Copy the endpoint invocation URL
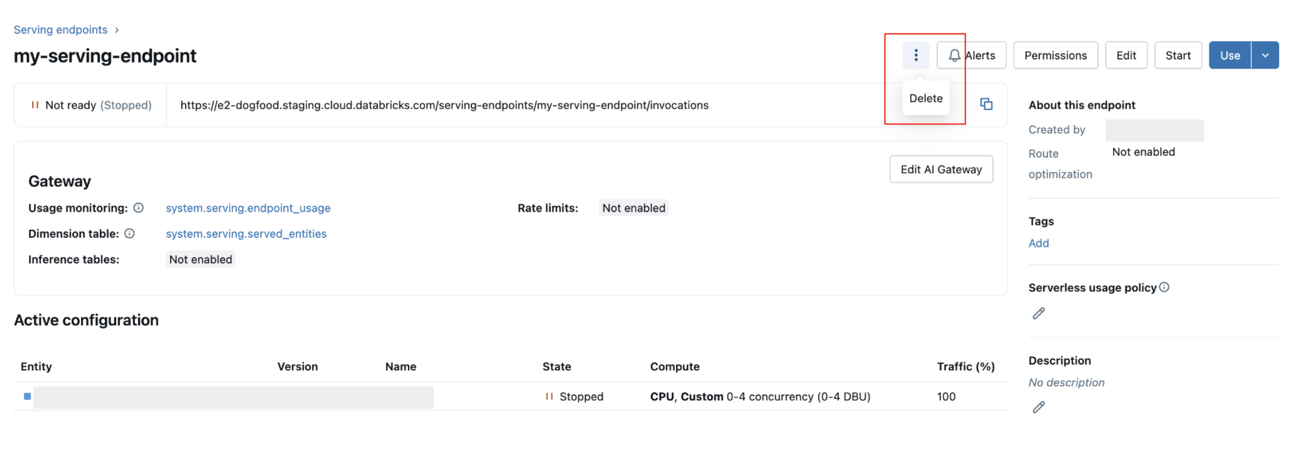Screen dimensions: 1299x451 click(987, 105)
